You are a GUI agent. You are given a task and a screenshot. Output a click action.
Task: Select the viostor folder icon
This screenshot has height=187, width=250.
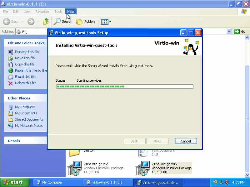point(74,153)
